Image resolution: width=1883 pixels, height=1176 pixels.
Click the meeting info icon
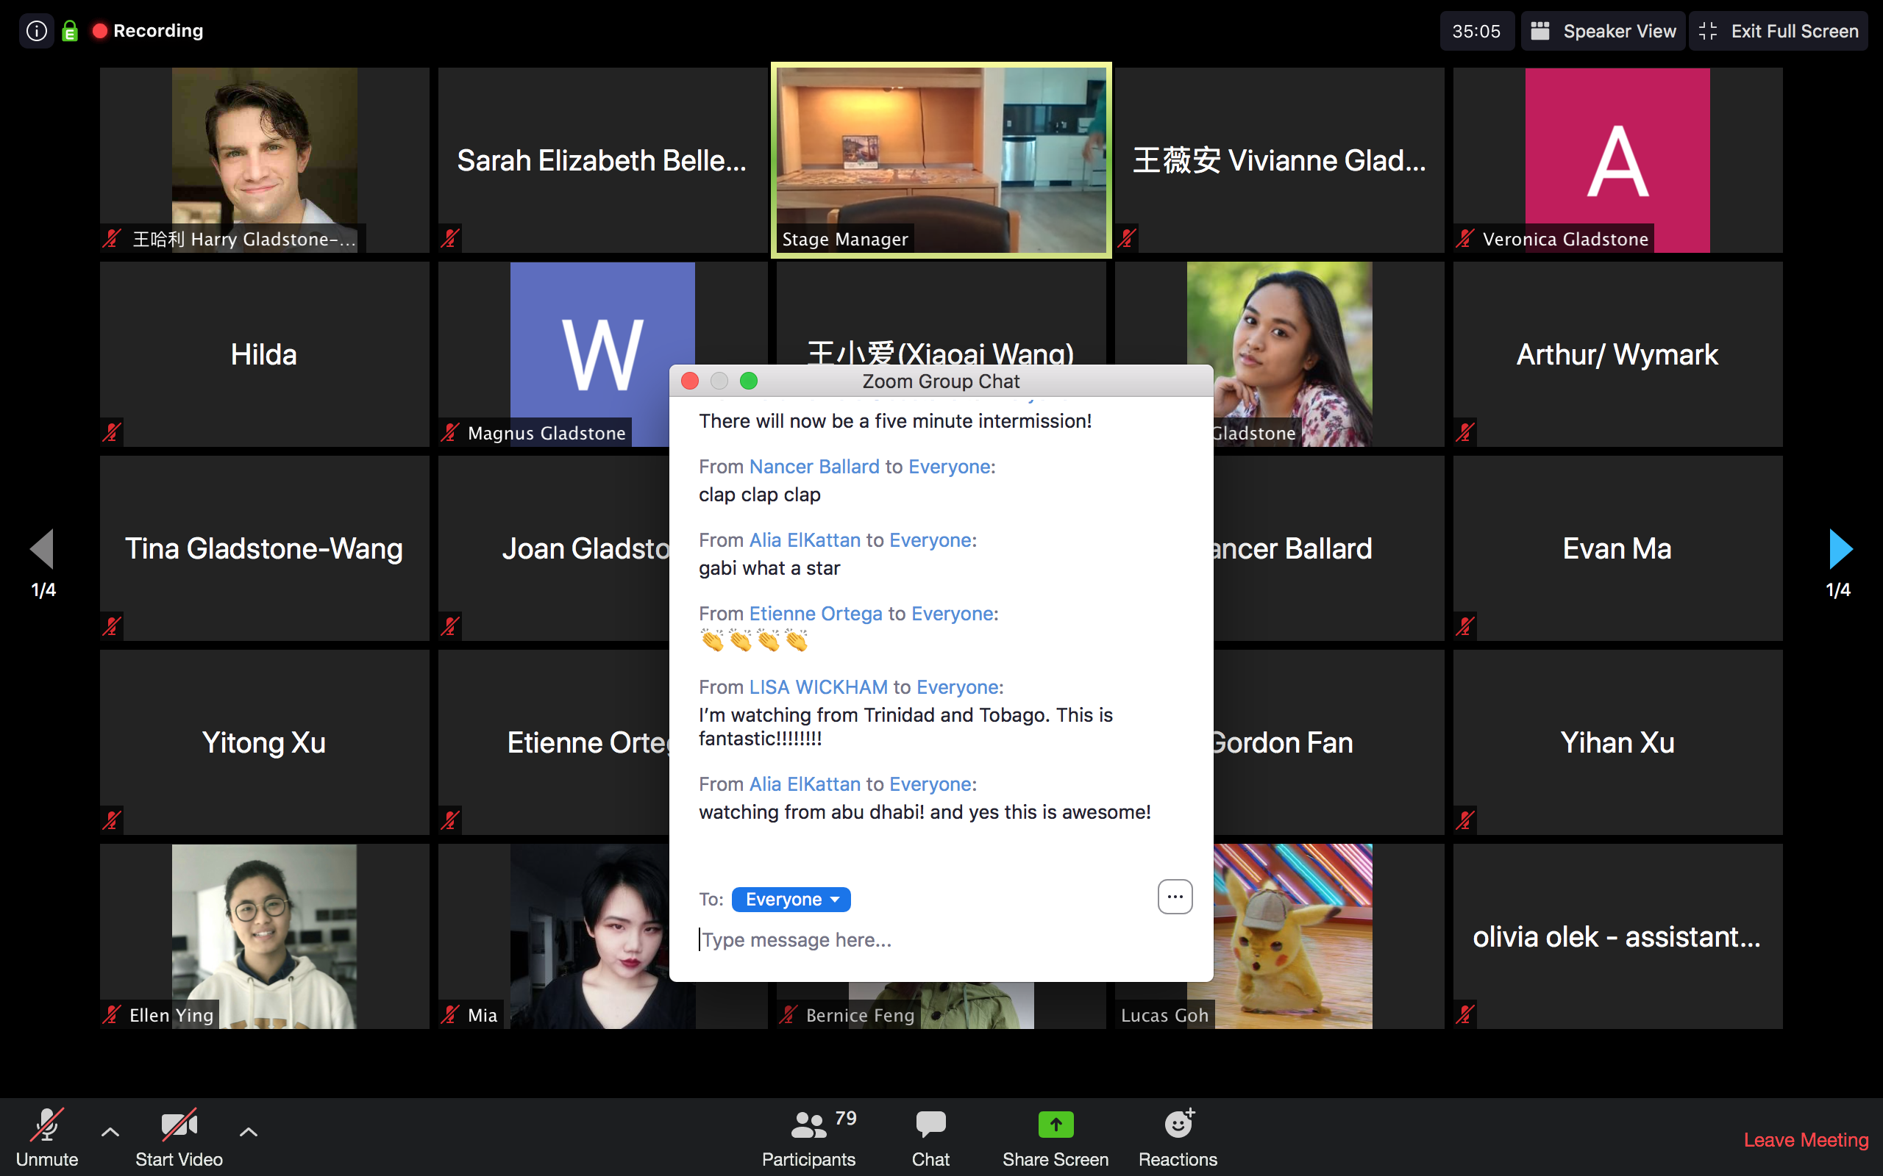pos(37,31)
